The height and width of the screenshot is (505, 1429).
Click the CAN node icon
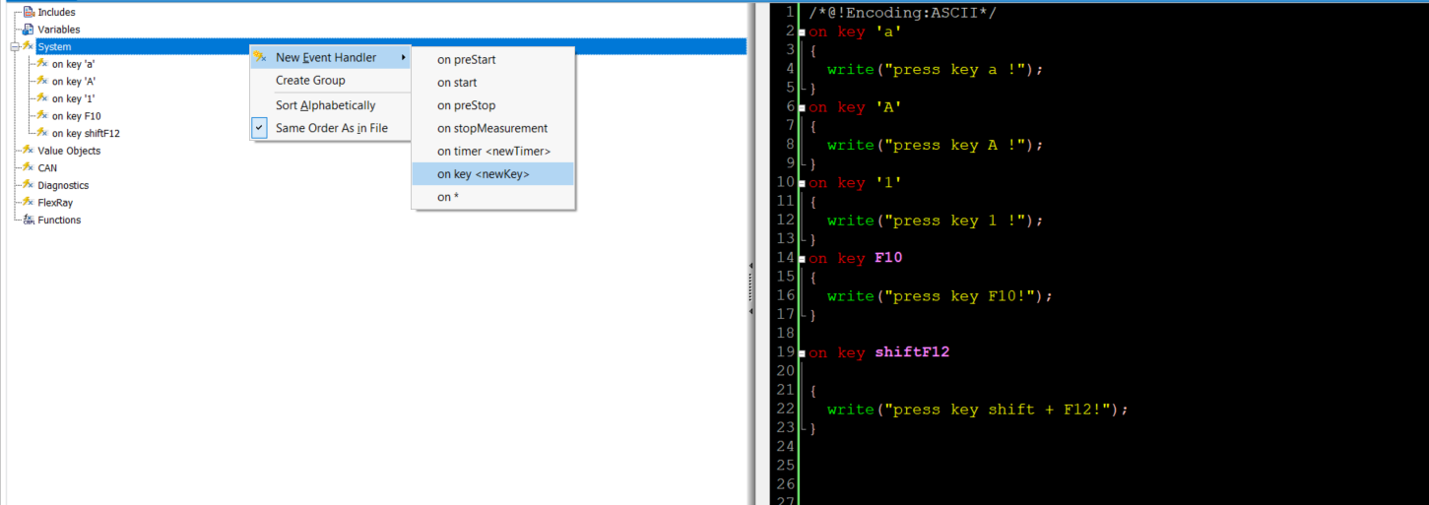28,168
